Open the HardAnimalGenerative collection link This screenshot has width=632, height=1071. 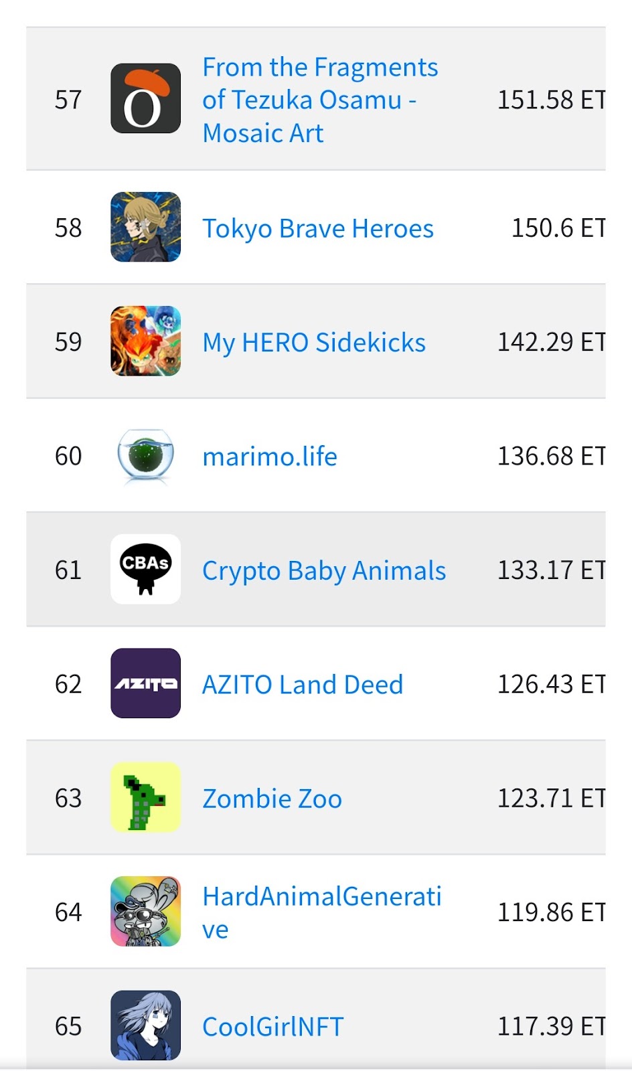[x=321, y=912]
